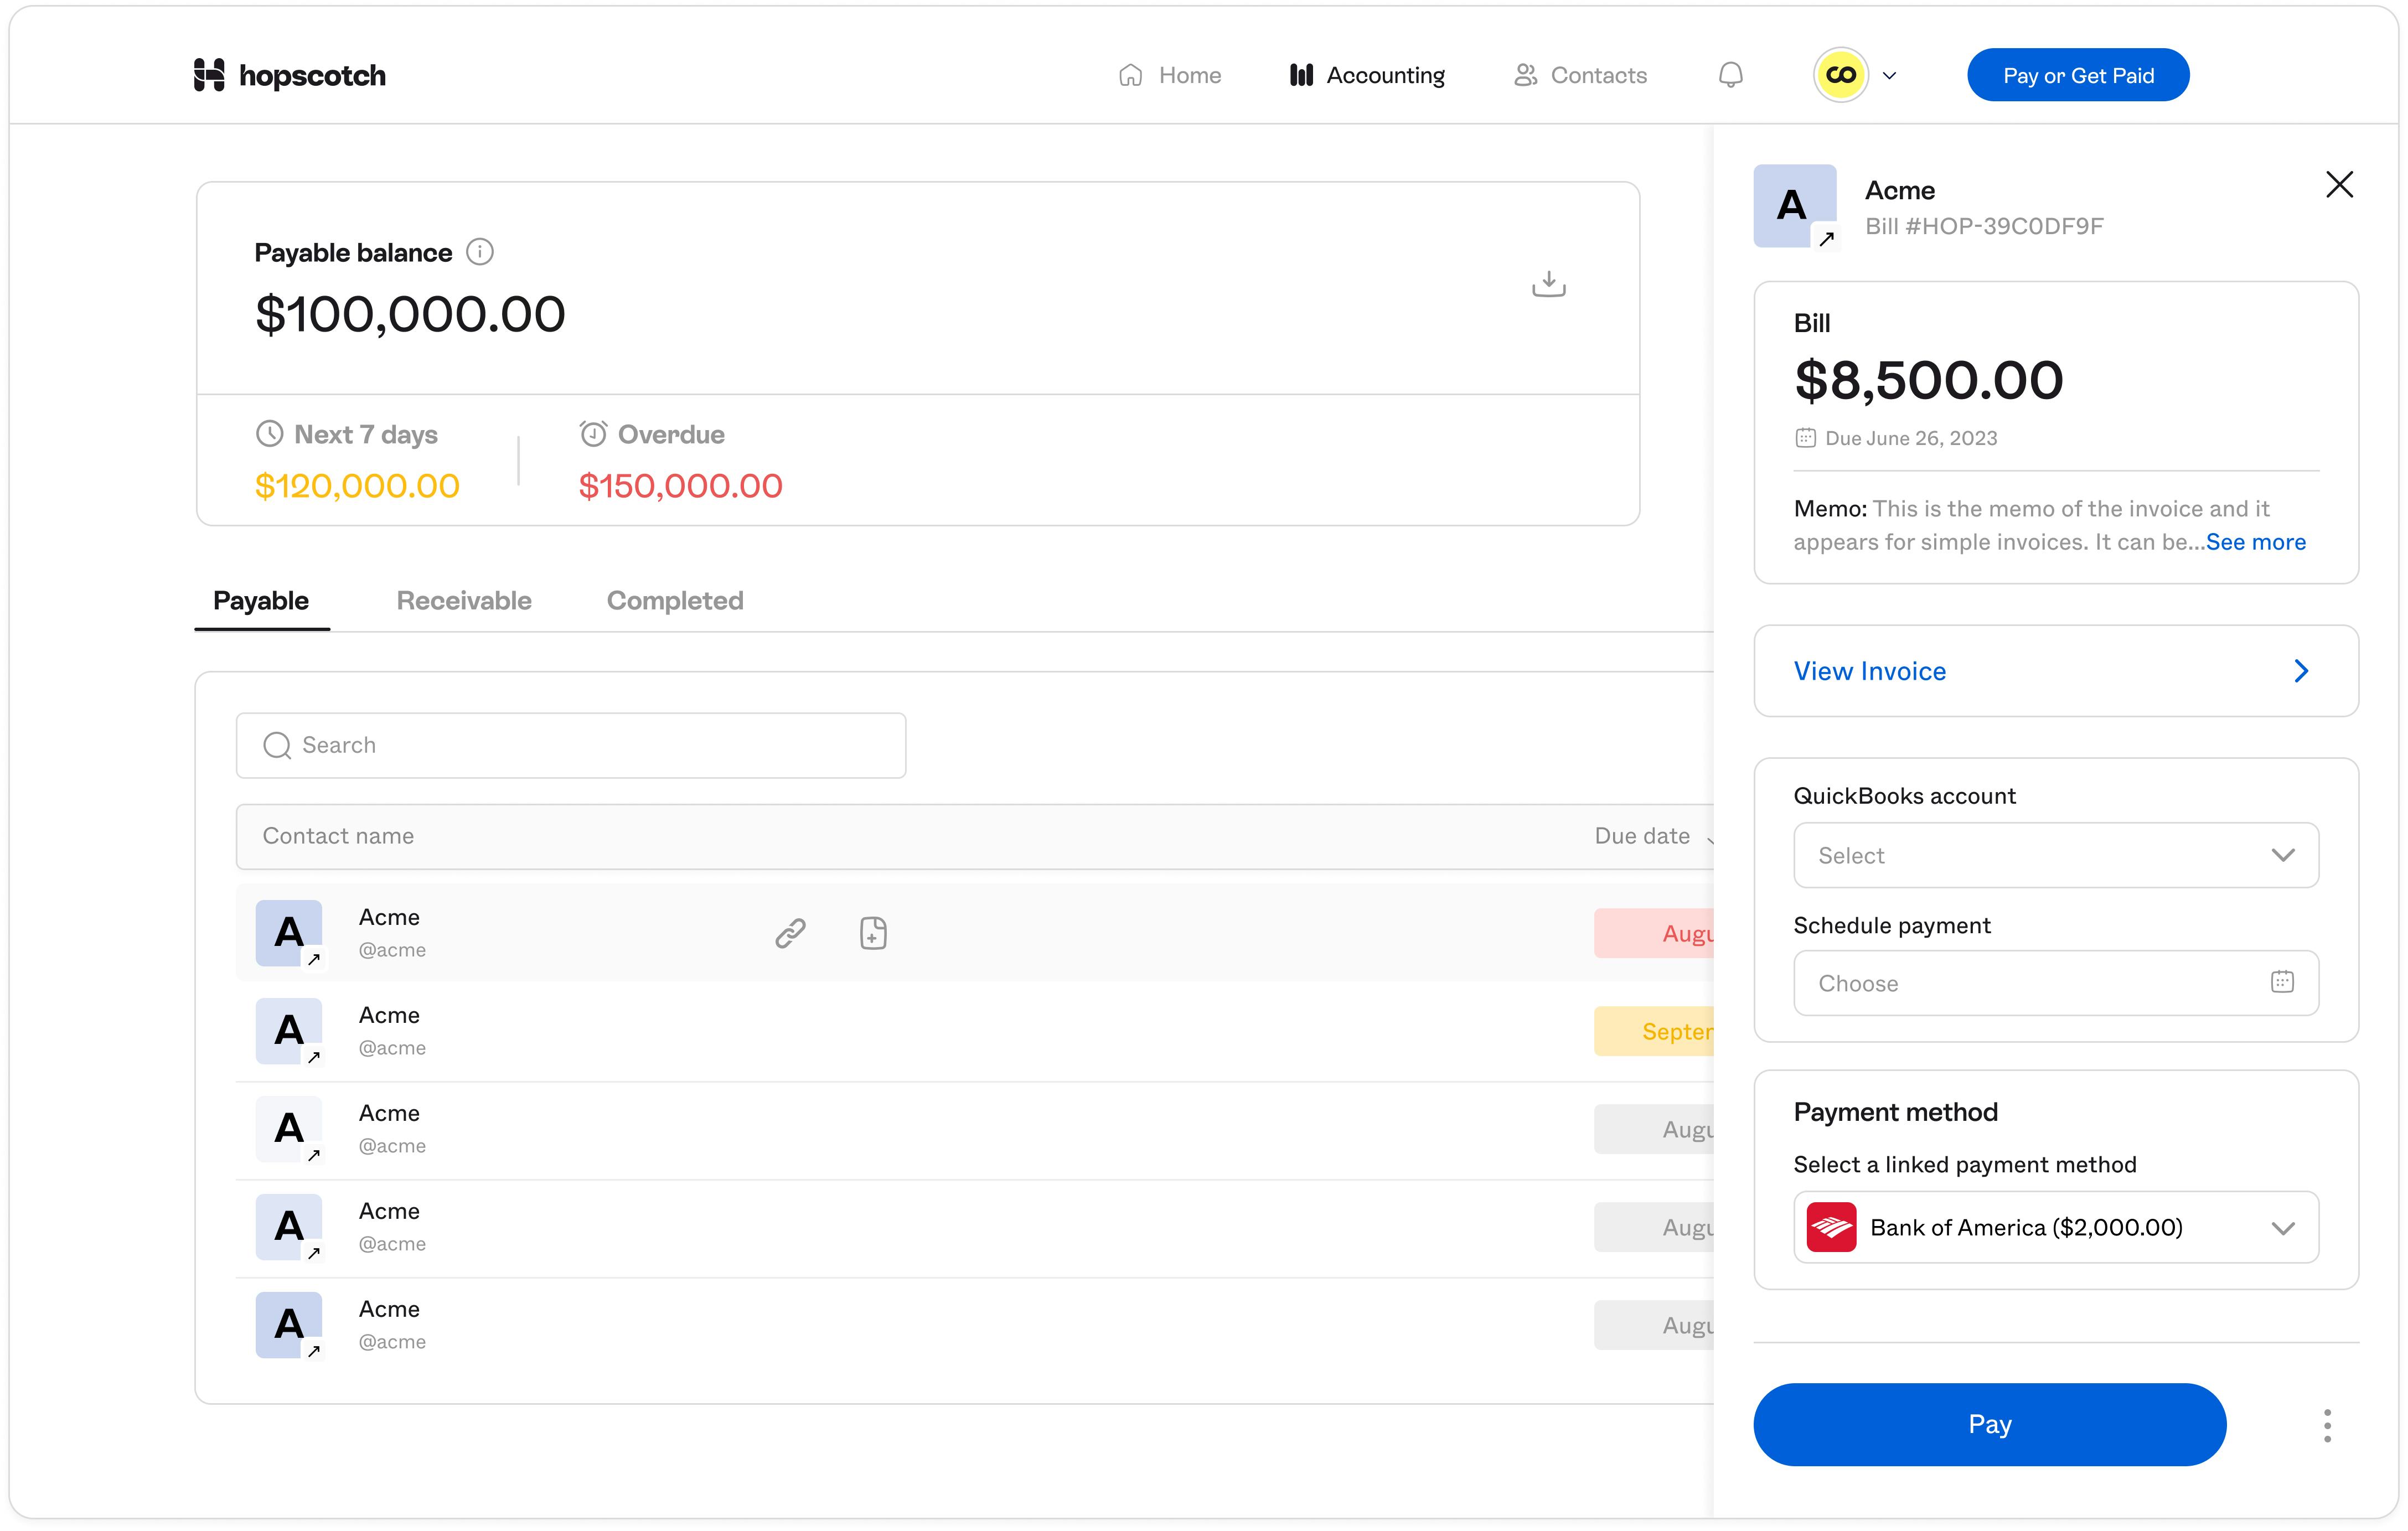2408x1531 pixels.
Task: Click the Pay or Get Paid button
Action: pyautogui.click(x=2078, y=74)
